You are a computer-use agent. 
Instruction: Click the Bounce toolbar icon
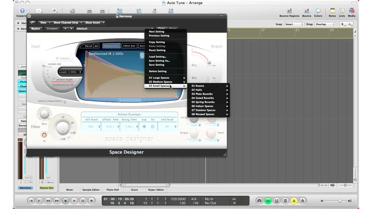click(306, 11)
